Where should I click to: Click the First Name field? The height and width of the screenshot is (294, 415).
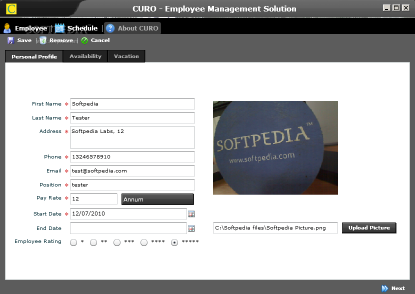tap(132, 104)
